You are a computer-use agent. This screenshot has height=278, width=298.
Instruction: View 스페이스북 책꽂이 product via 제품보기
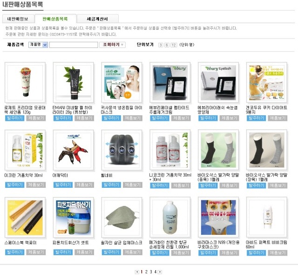pos(36,252)
